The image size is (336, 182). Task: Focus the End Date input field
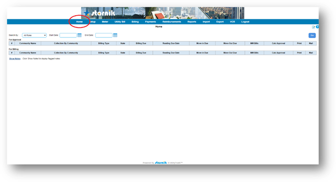104,35
